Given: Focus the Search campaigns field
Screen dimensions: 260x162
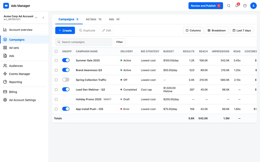Looking at the screenshot, I should pyautogui.click(x=84, y=42).
